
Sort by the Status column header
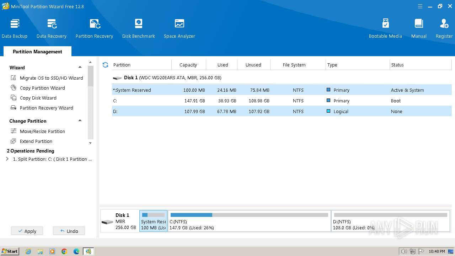pos(421,65)
